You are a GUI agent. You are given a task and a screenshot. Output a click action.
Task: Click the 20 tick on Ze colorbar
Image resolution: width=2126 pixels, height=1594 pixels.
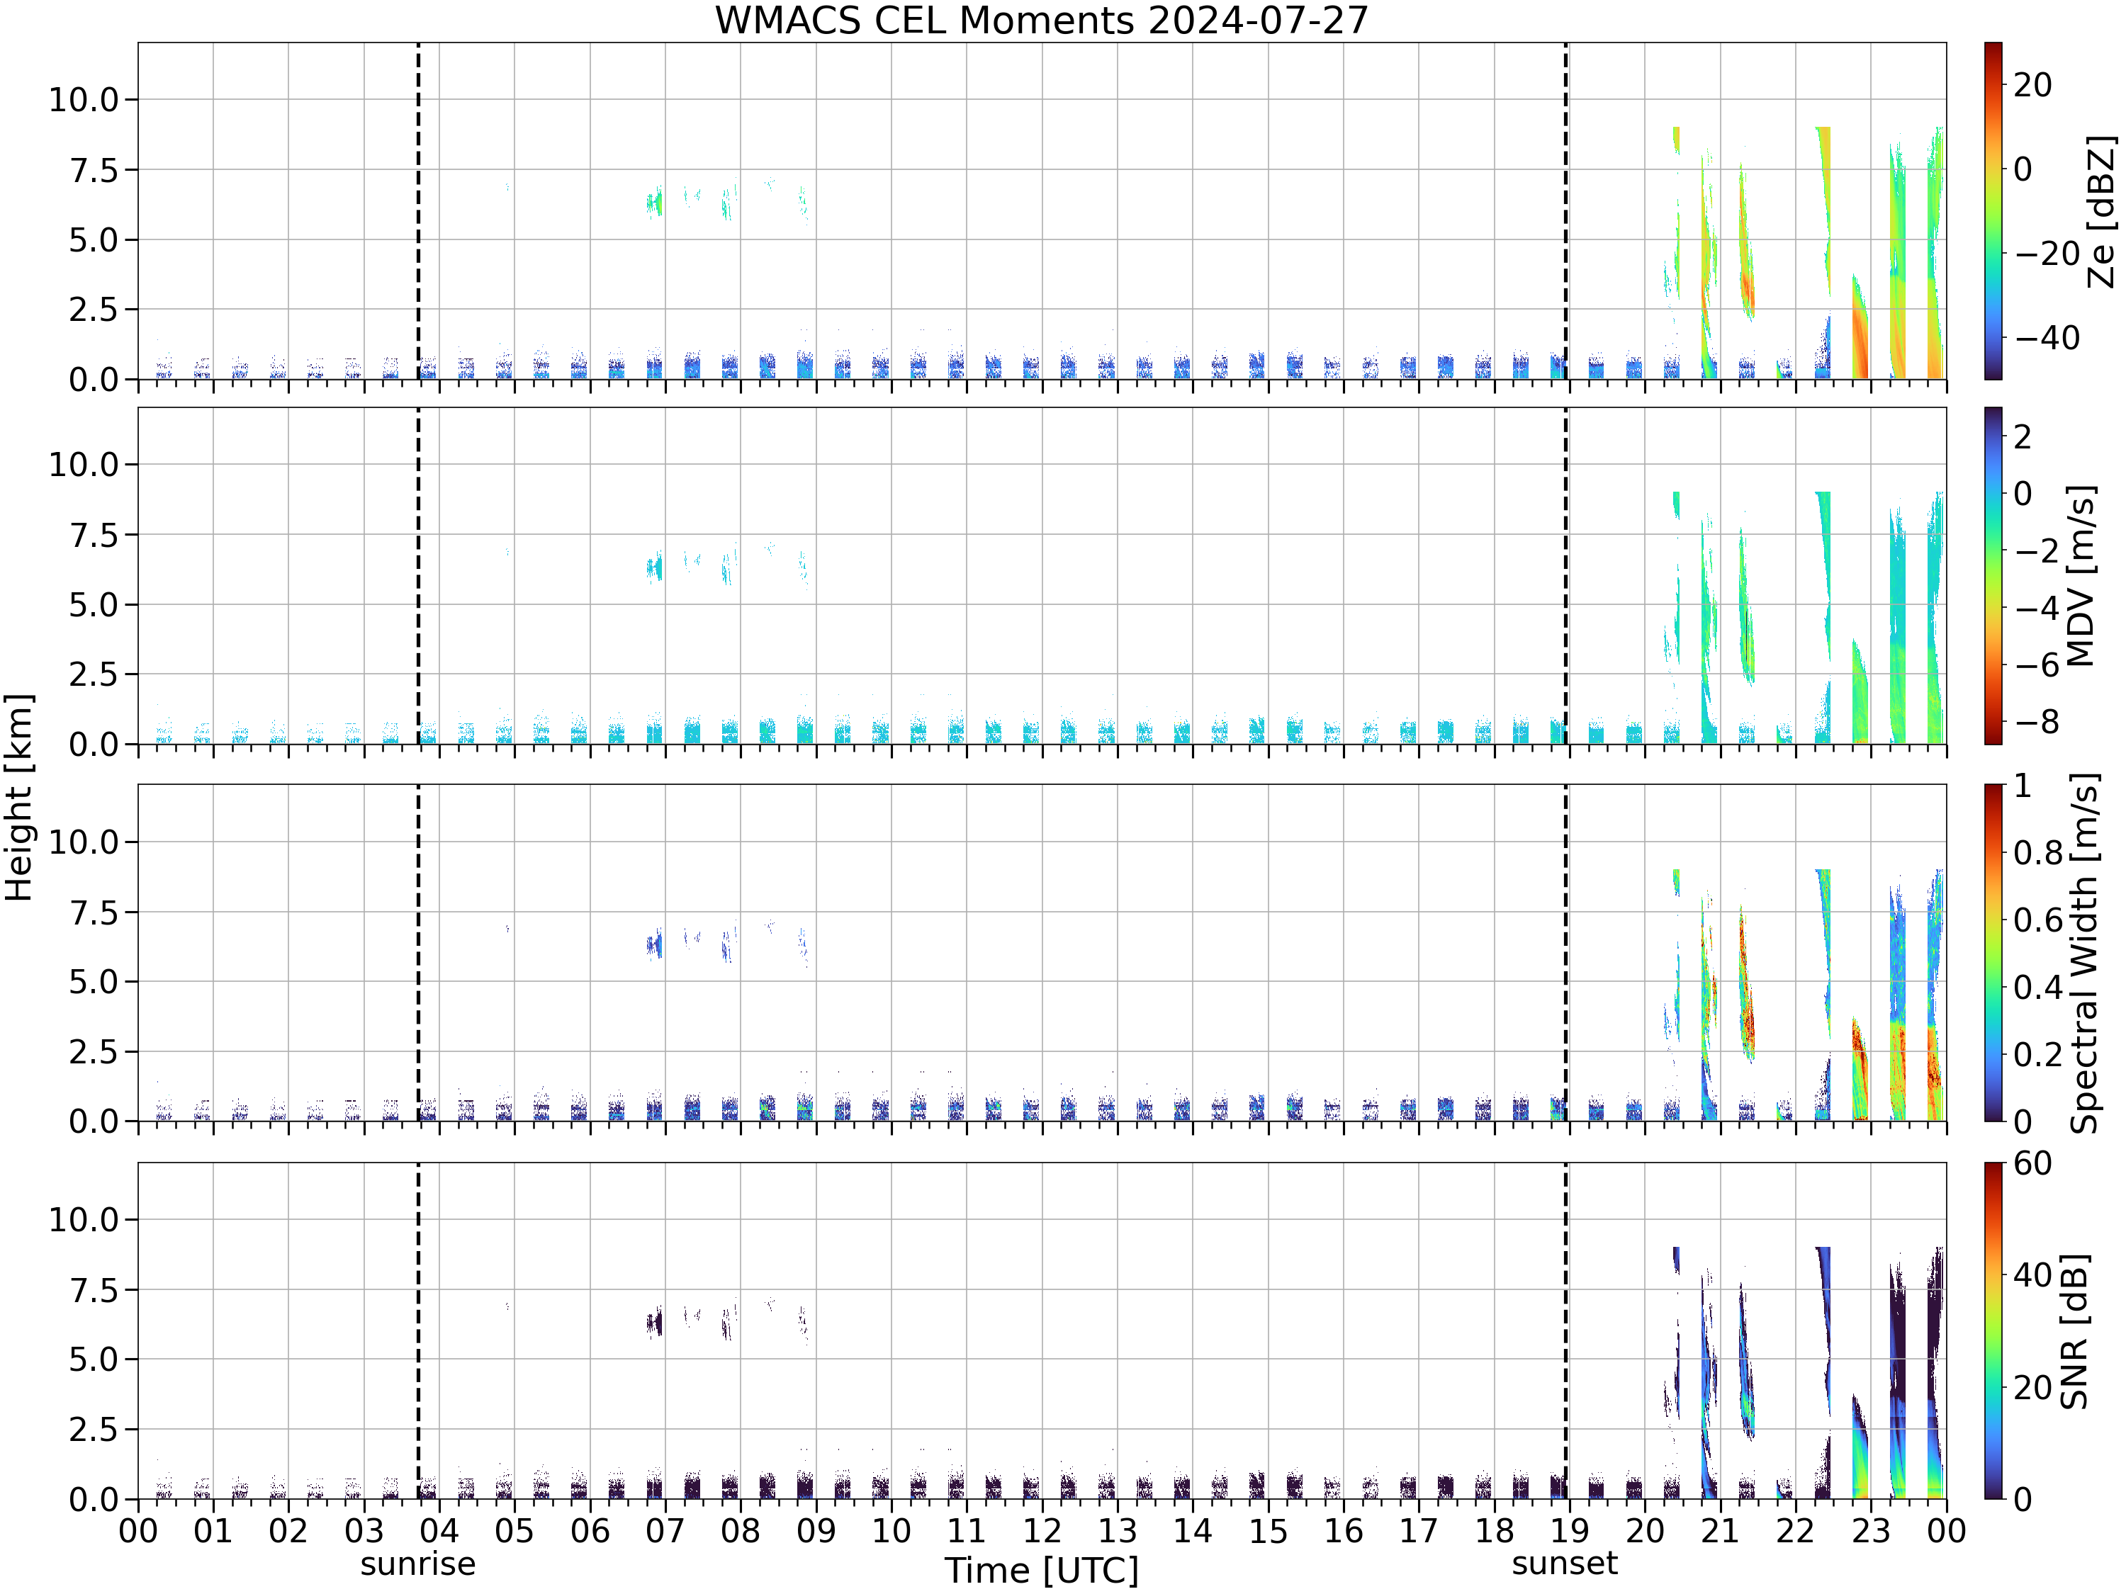[x=2032, y=86]
